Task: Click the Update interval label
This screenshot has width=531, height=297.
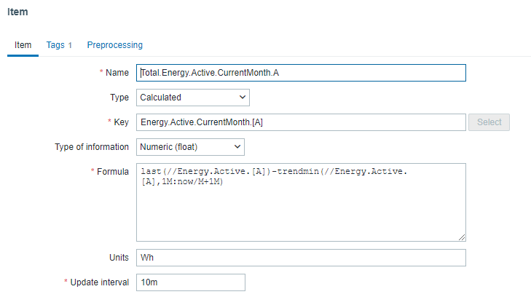Action: click(x=101, y=282)
